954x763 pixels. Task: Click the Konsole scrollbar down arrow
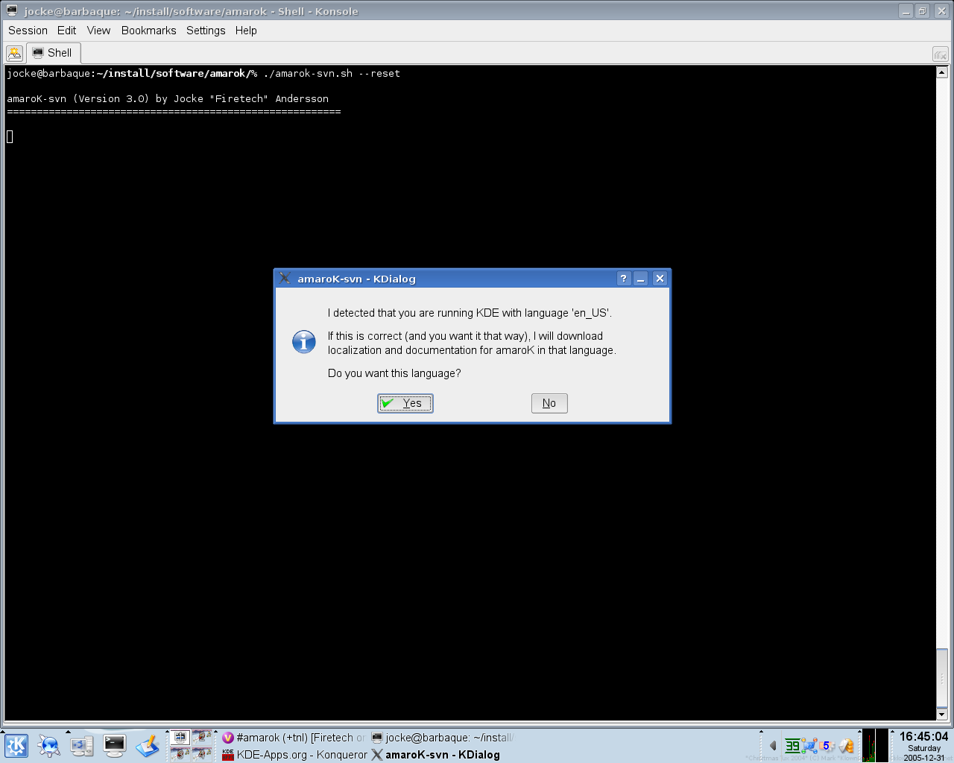(x=942, y=714)
